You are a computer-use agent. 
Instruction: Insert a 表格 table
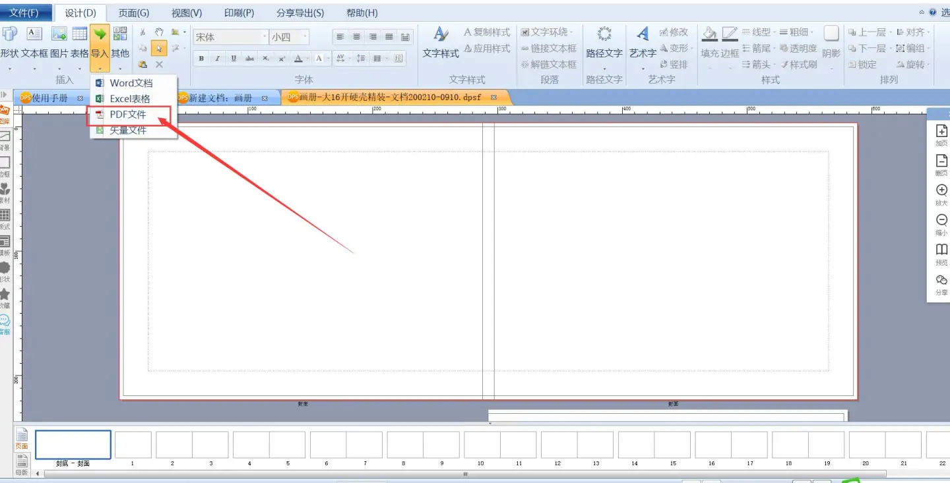[x=80, y=42]
